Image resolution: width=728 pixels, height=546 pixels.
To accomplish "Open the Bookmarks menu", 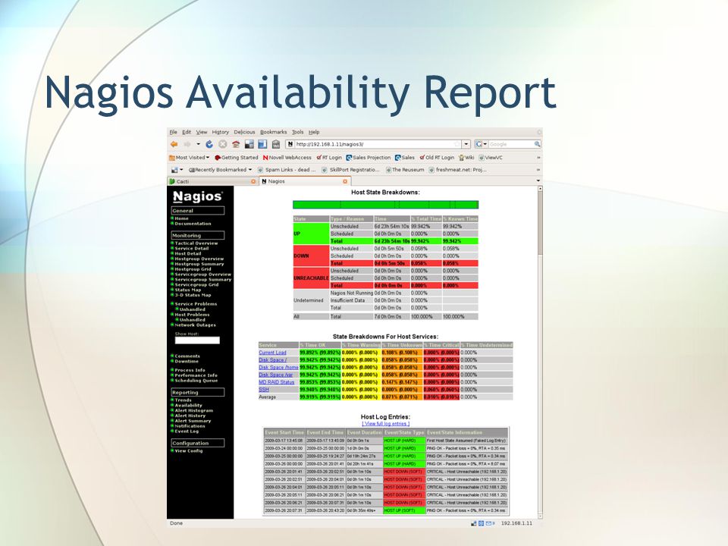I will pyautogui.click(x=274, y=132).
